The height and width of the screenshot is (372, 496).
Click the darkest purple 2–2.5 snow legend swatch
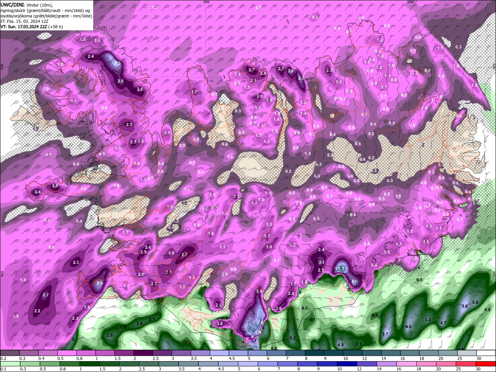click(143, 353)
